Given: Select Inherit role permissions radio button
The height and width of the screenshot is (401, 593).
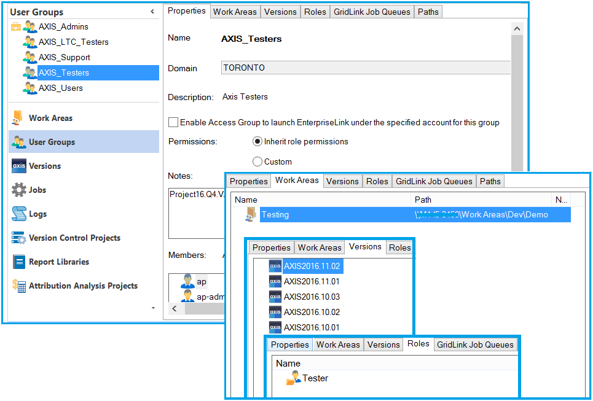Looking at the screenshot, I should point(257,142).
